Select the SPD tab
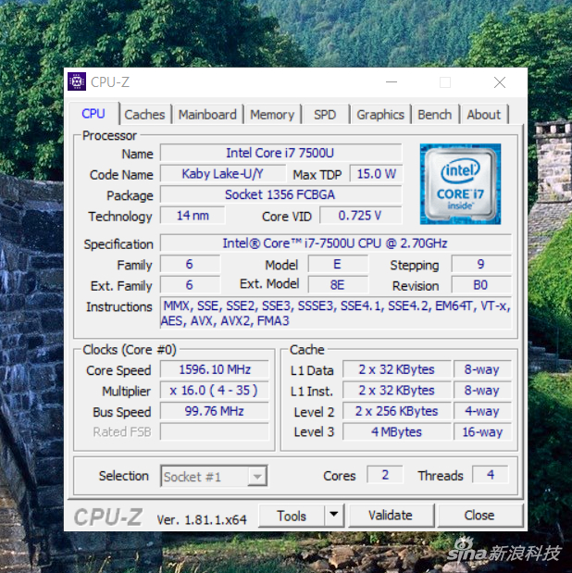This screenshot has width=572, height=573. pos(325,115)
